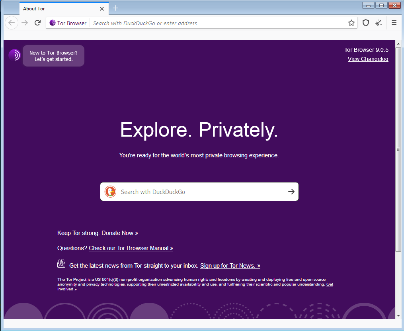Reload the current page

coord(38,23)
